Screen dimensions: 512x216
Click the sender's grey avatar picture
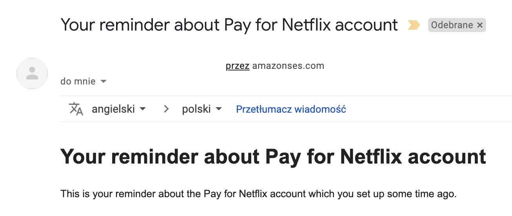coord(32,74)
